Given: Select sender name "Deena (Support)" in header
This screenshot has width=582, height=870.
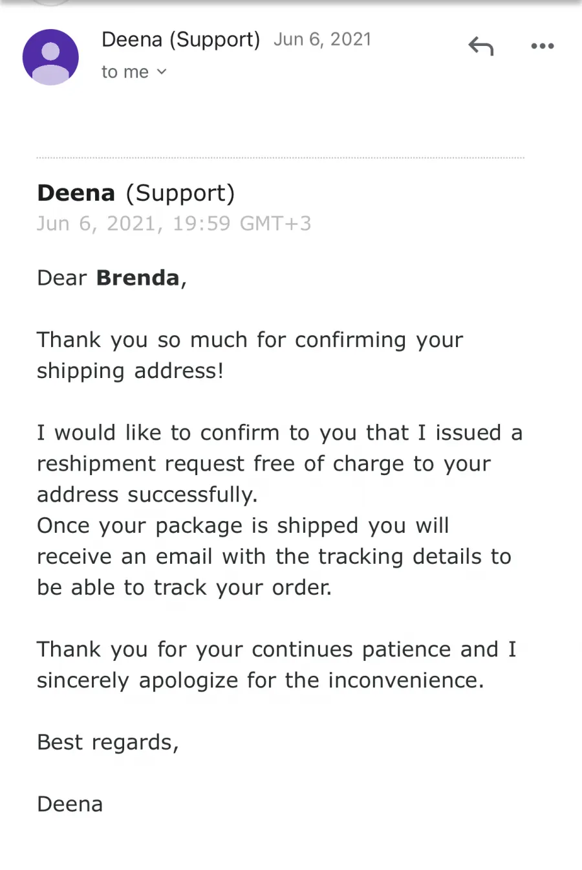Looking at the screenshot, I should pyautogui.click(x=180, y=39).
